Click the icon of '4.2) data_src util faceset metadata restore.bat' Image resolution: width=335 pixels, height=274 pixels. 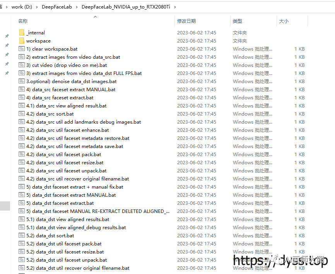(x=22, y=138)
